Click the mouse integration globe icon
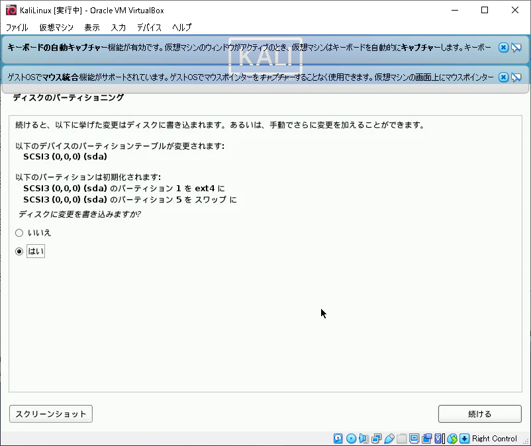This screenshot has width=531, height=446. pyautogui.click(x=452, y=439)
